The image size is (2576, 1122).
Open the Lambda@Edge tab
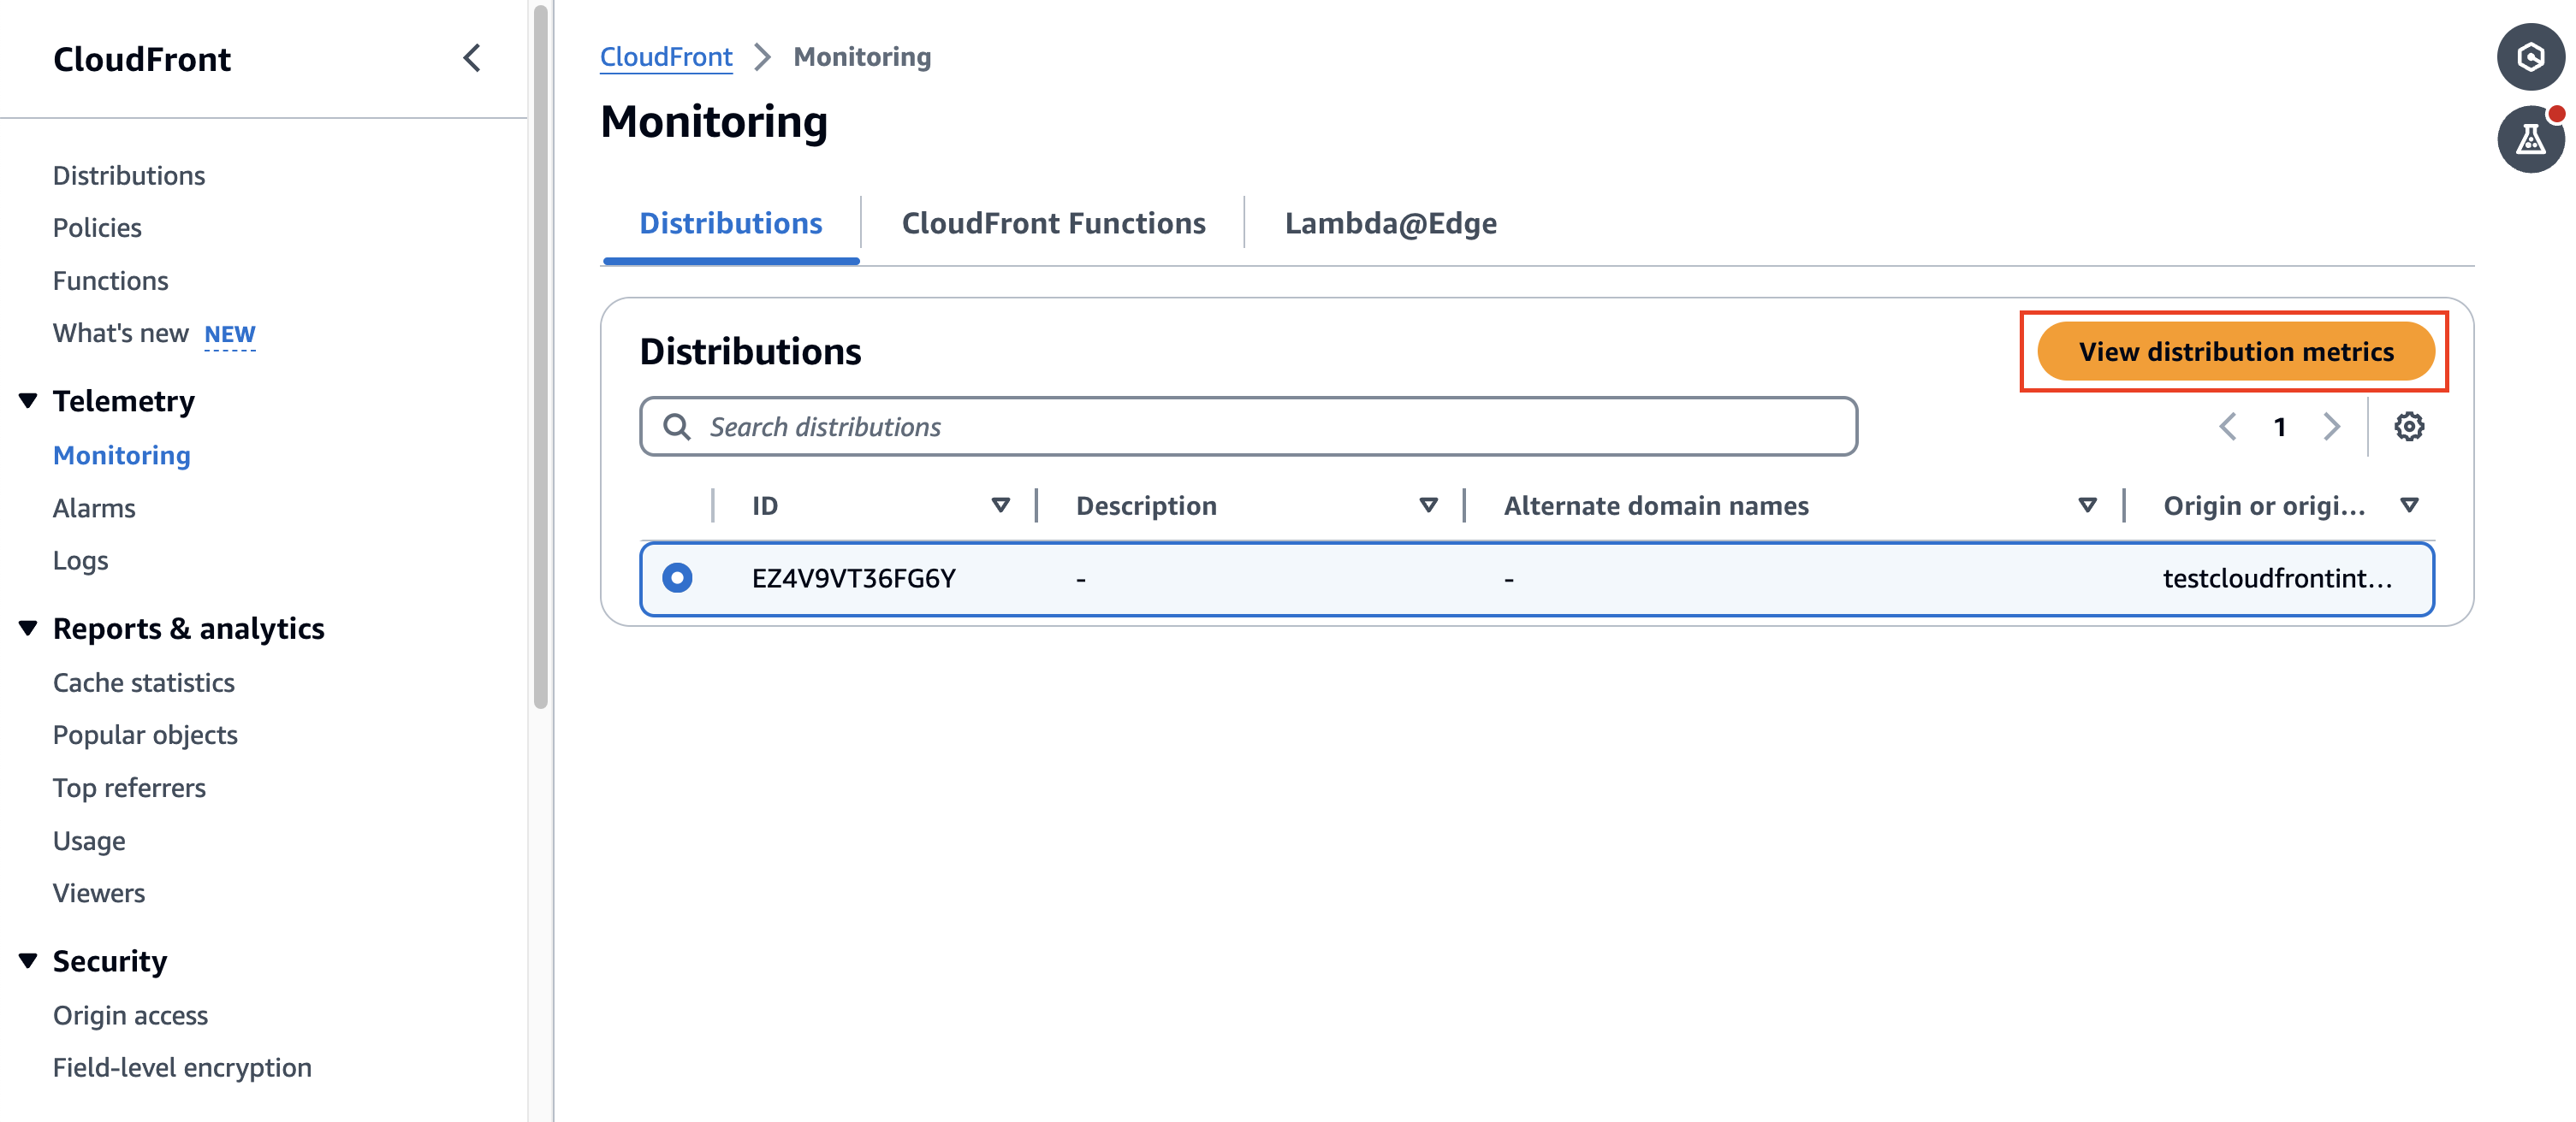pos(1390,223)
